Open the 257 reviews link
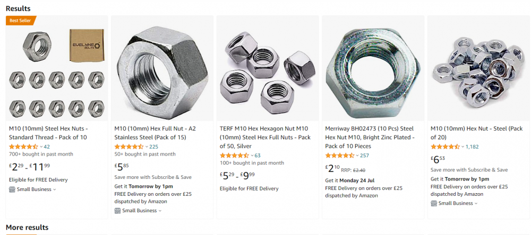The image size is (531, 235). tap(364, 155)
